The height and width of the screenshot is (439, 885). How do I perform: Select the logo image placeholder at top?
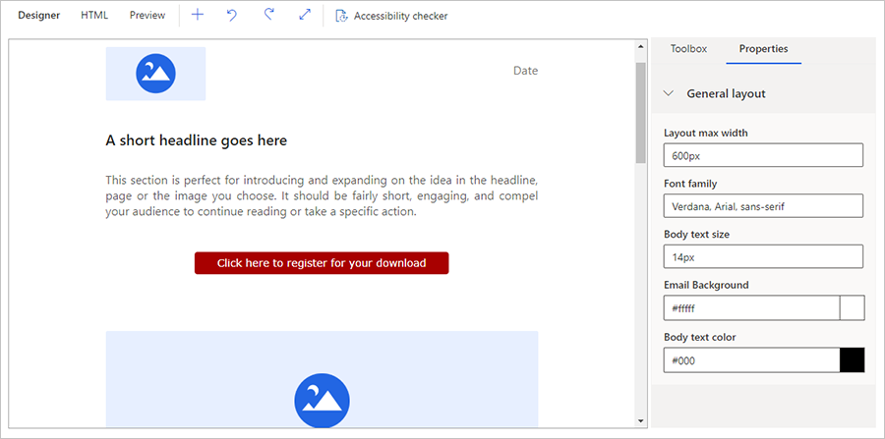(x=155, y=73)
